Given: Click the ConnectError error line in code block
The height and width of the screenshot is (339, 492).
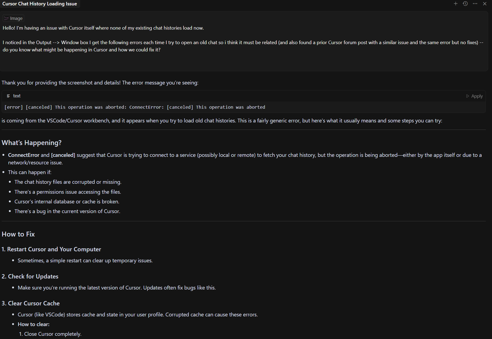Looking at the screenshot, I should (134, 107).
